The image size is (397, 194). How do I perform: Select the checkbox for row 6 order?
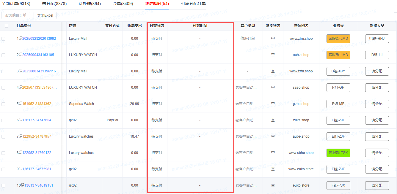point(3,120)
